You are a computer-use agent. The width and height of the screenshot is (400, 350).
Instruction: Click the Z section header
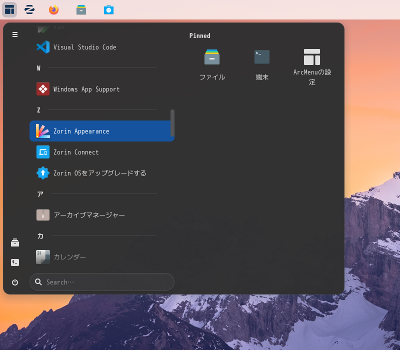pos(39,110)
